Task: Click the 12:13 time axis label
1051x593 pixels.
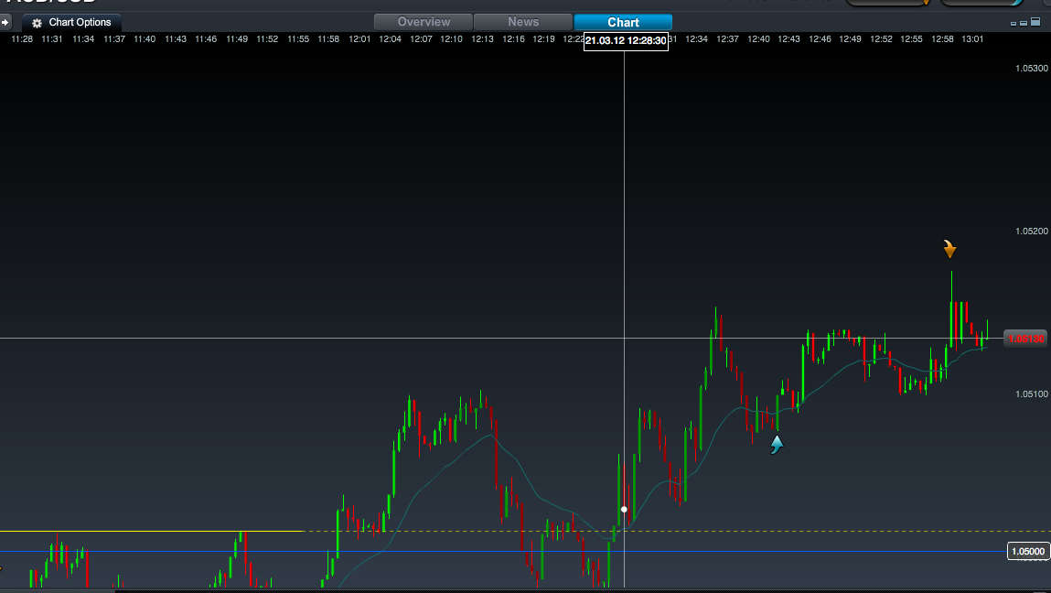Action: [482, 39]
